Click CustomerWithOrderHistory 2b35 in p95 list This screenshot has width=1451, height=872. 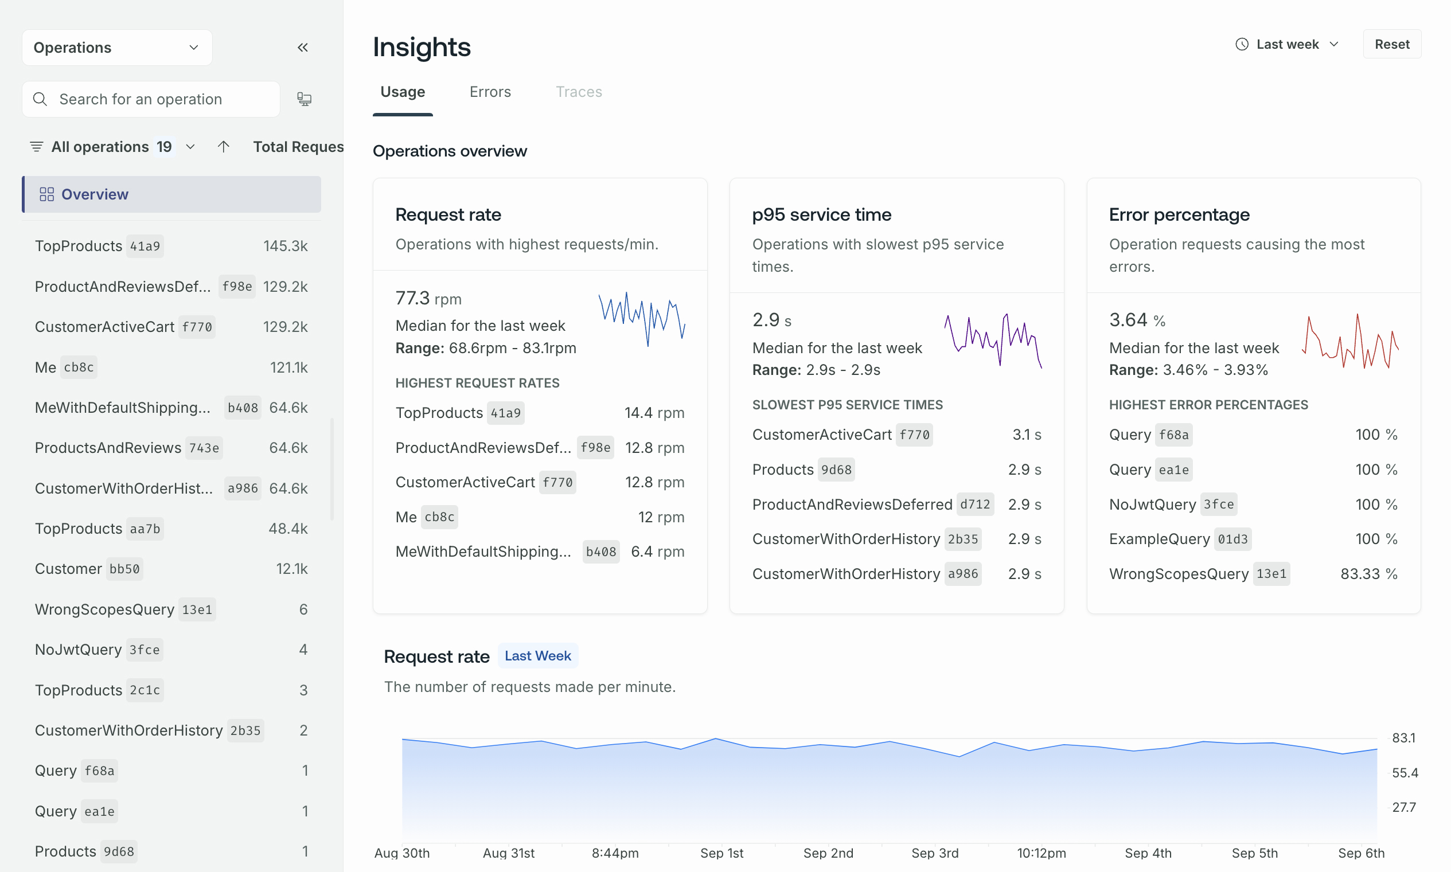coord(896,539)
